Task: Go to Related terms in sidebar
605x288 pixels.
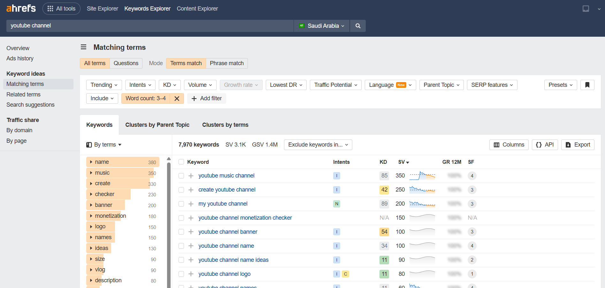Action: [x=23, y=95]
